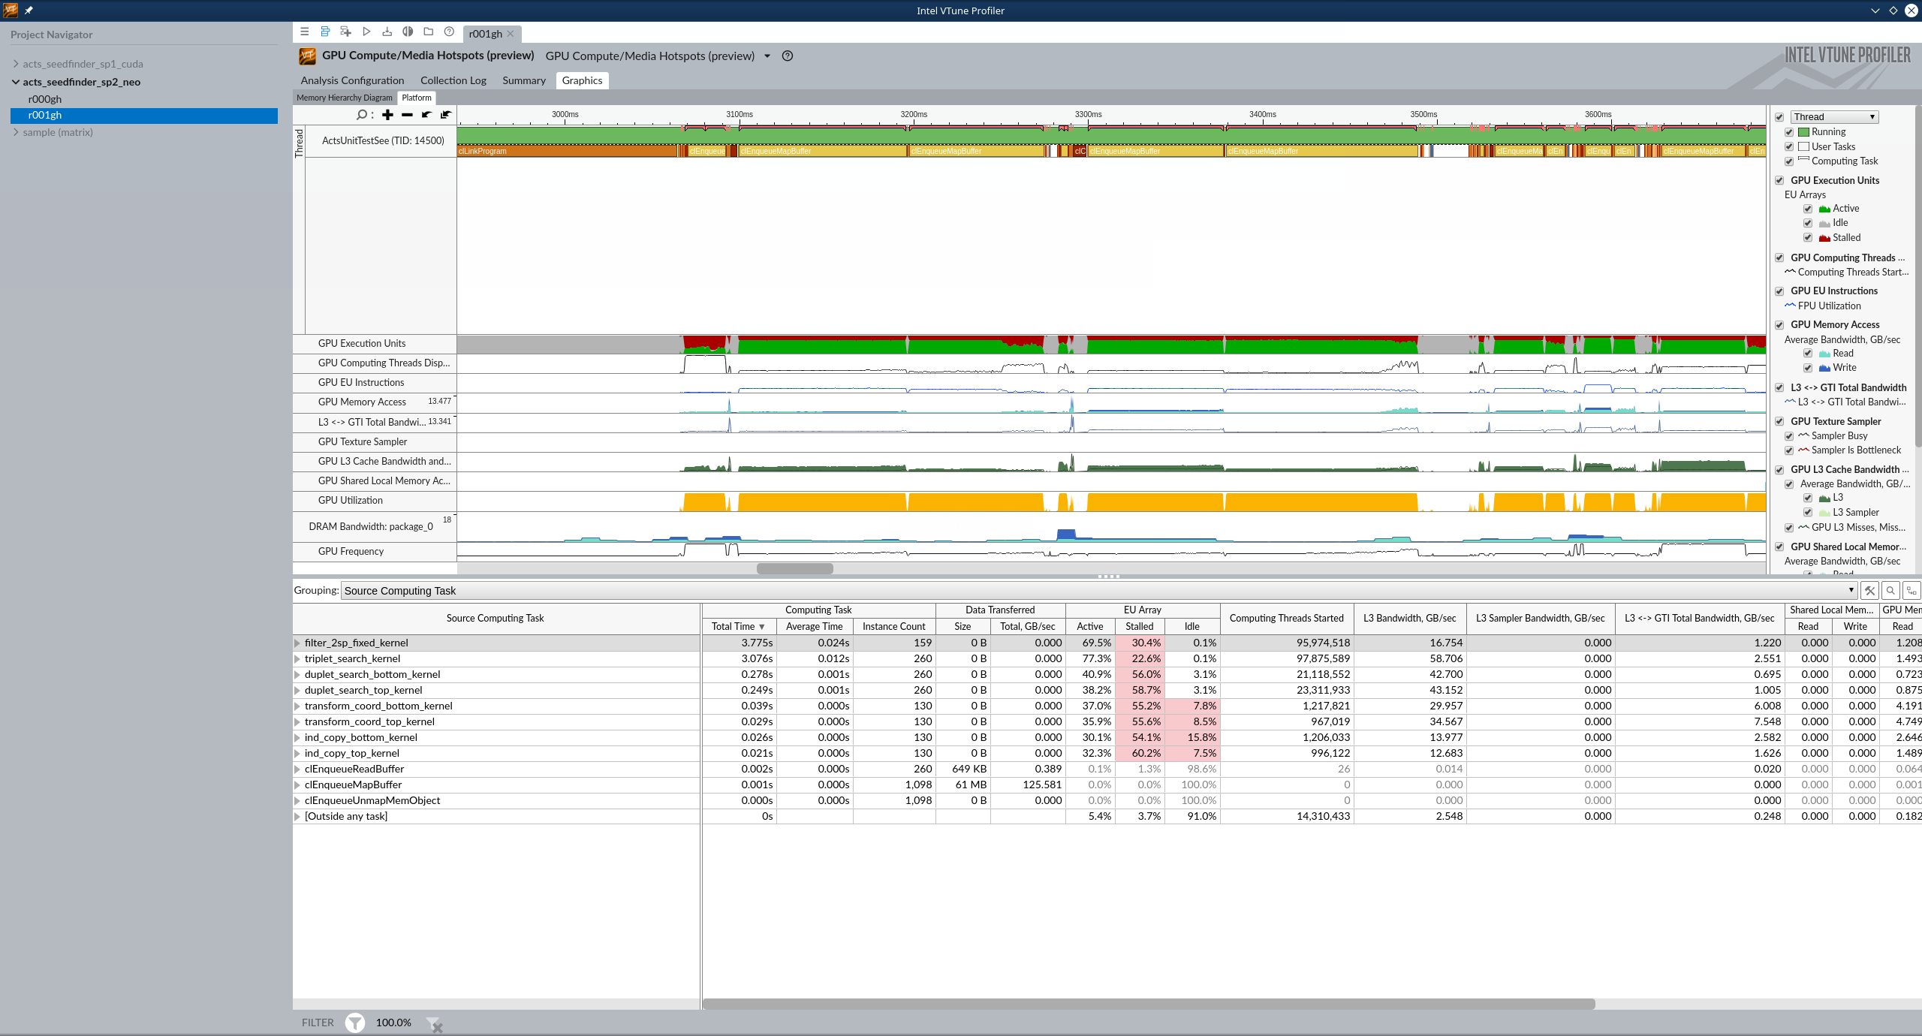Click the Running green color swatch

point(1803,132)
